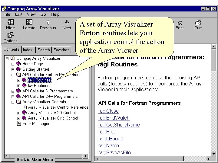Open the faglName link
This screenshot has height=163, width=218.
coord(109,145)
